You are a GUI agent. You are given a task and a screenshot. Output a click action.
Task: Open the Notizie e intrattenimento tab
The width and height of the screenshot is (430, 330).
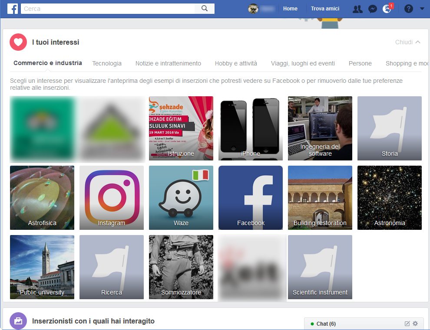click(x=168, y=63)
